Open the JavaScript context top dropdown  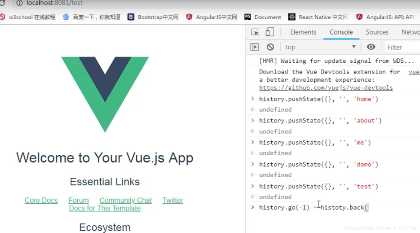point(320,47)
